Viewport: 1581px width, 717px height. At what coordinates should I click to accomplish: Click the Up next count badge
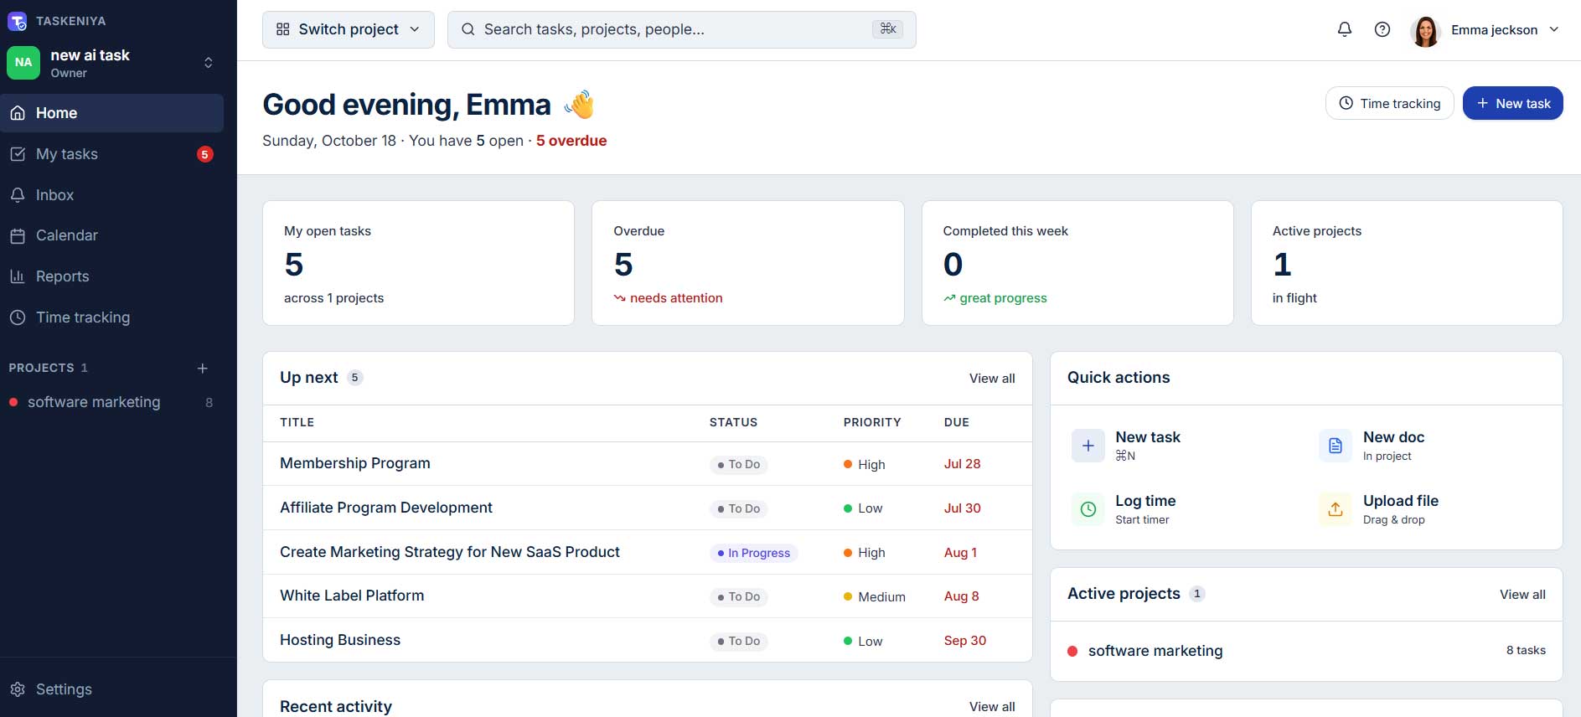click(355, 378)
